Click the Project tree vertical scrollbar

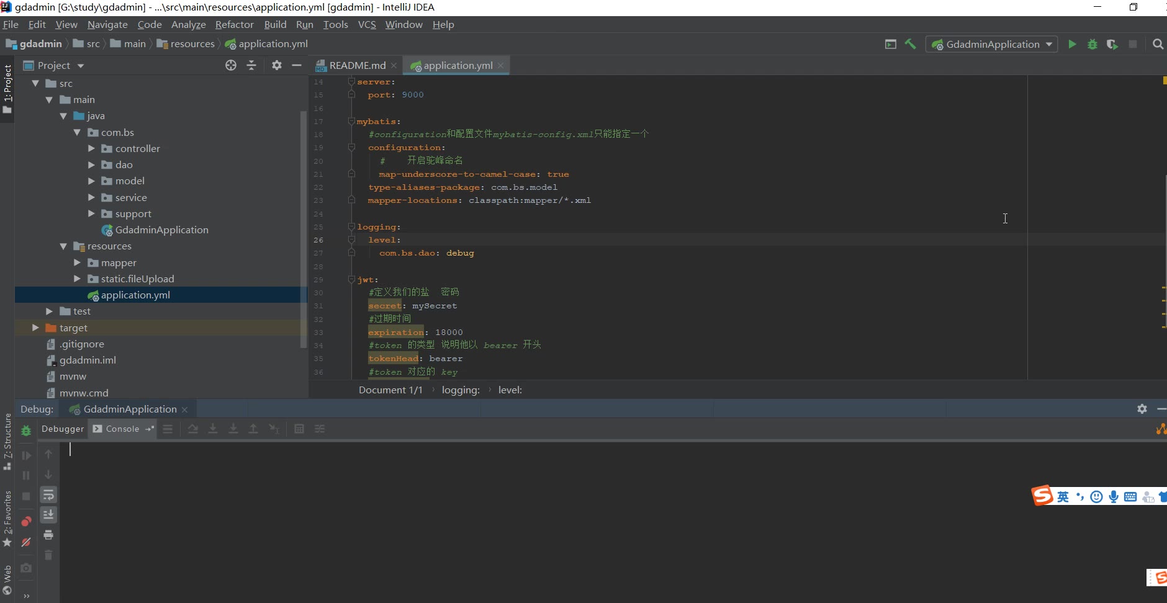[304, 230]
